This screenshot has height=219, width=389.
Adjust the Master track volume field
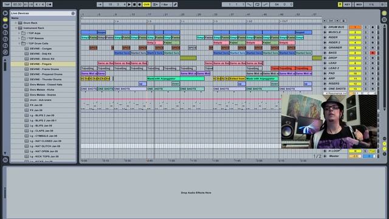pyautogui.click(x=355, y=156)
